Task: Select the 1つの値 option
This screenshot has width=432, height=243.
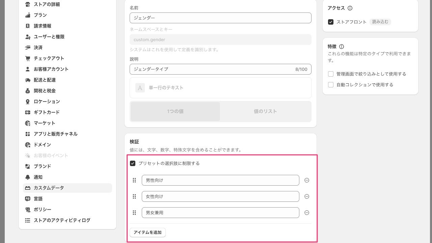Action: tap(175, 111)
